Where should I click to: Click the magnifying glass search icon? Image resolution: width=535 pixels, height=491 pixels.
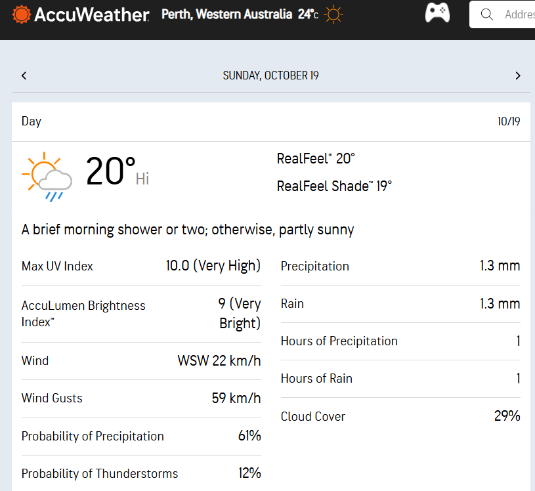(x=487, y=14)
